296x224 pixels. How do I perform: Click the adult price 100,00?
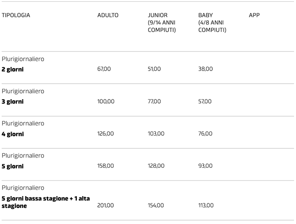click(x=106, y=101)
